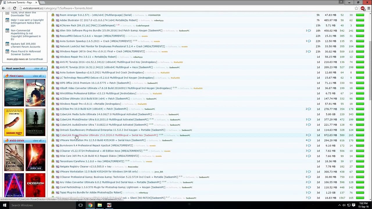Visit uploader CodeTempest's profile link
This screenshot has height=209, width=372.
(142, 26)
